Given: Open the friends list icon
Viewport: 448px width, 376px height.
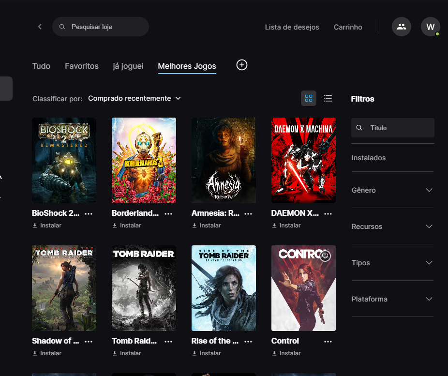Looking at the screenshot, I should 401,27.
